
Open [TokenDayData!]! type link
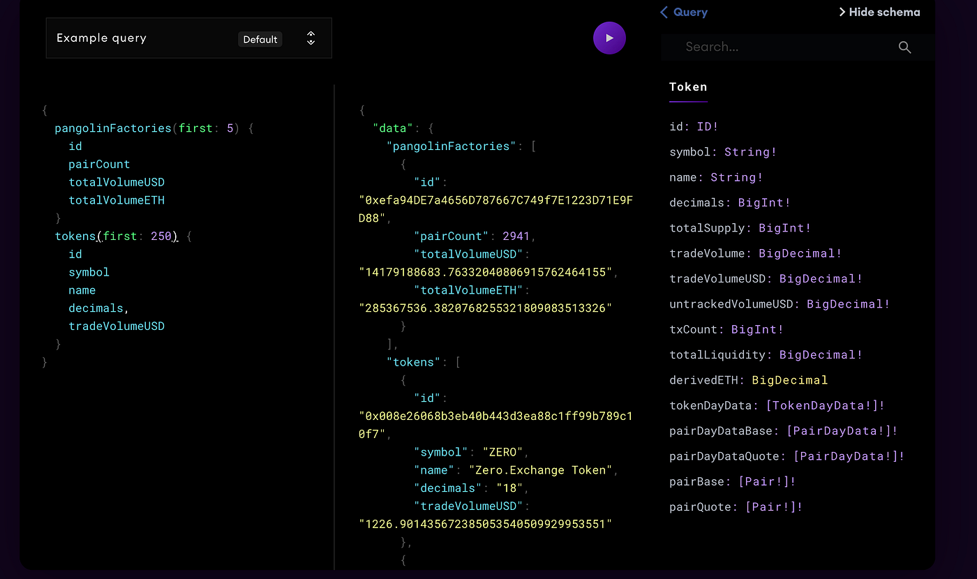pyautogui.click(x=825, y=405)
